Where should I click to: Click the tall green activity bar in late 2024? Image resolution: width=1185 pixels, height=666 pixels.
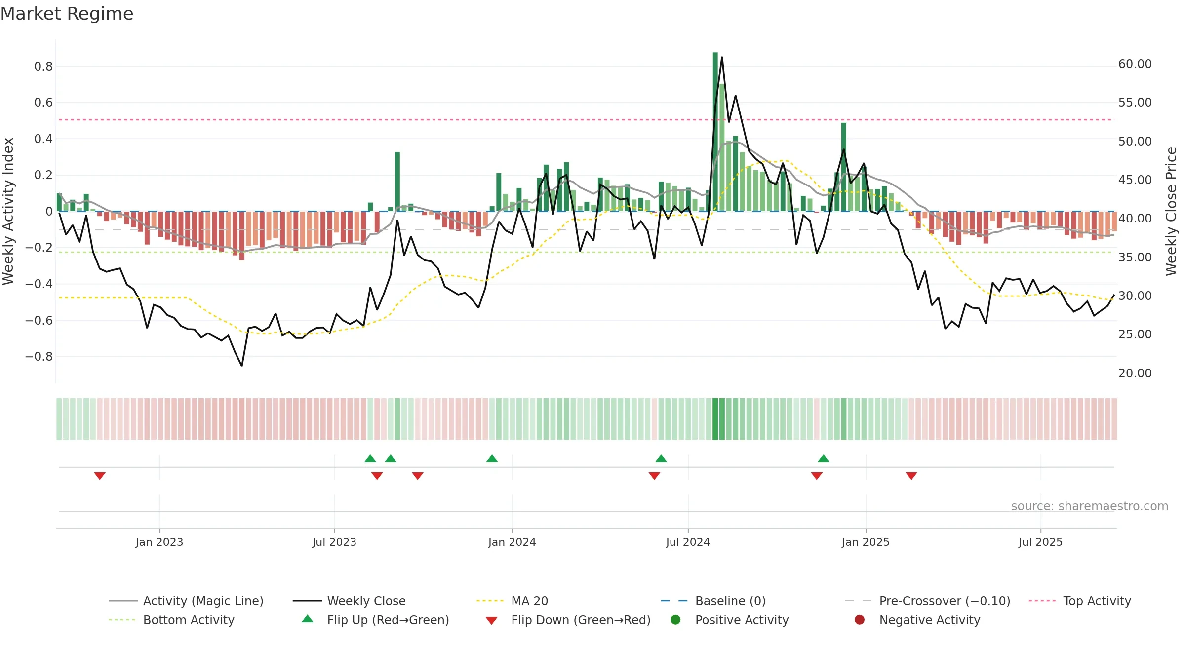tap(844, 167)
